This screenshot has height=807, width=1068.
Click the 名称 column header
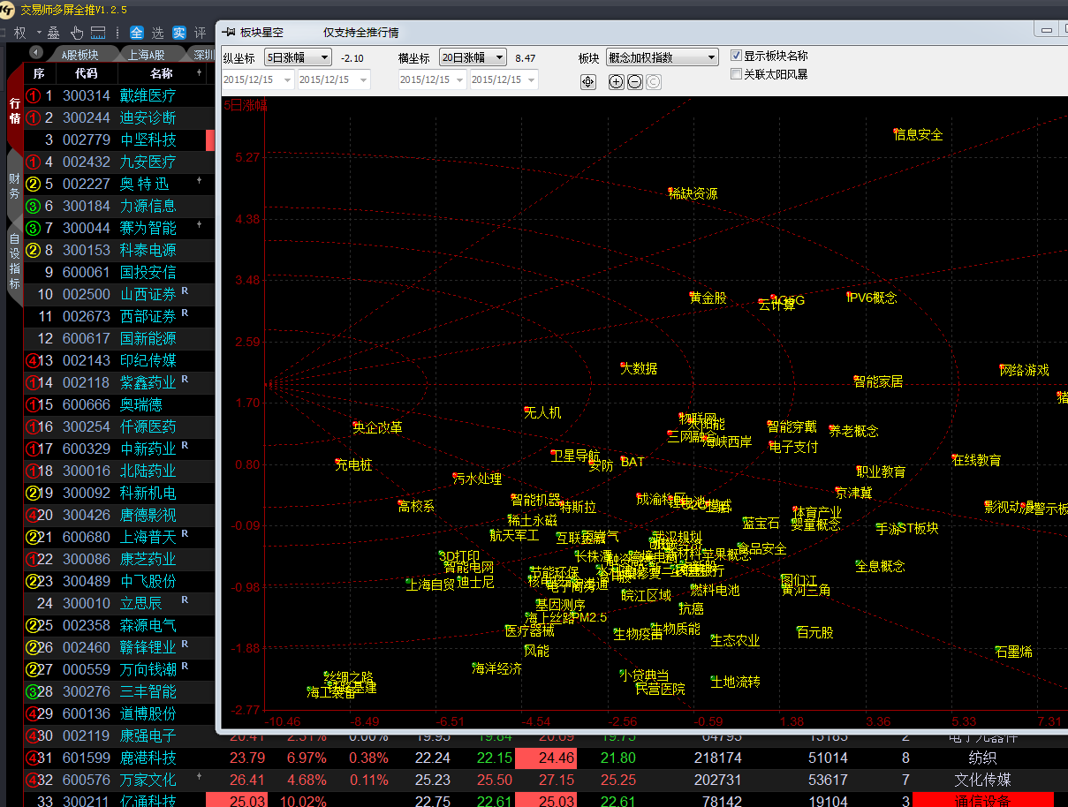(x=161, y=73)
